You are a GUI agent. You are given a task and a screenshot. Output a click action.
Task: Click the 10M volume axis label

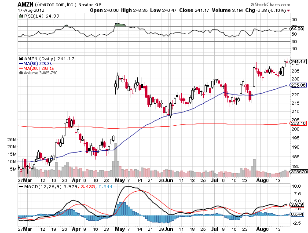[12, 161]
